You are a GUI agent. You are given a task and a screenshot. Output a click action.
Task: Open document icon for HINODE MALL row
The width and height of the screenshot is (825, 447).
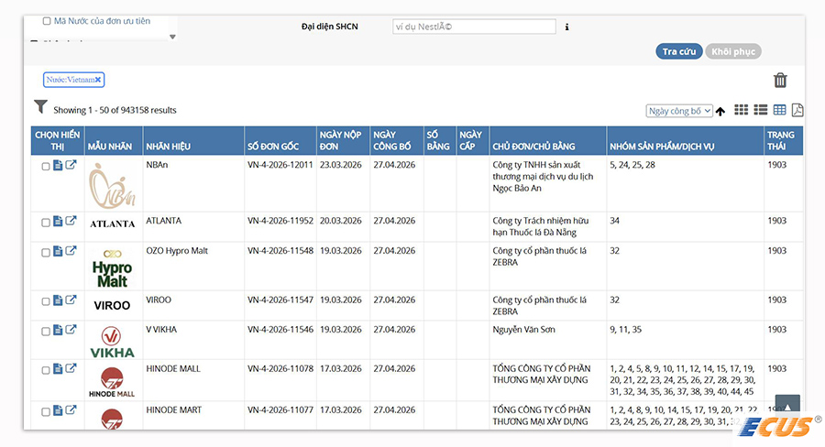coord(58,369)
